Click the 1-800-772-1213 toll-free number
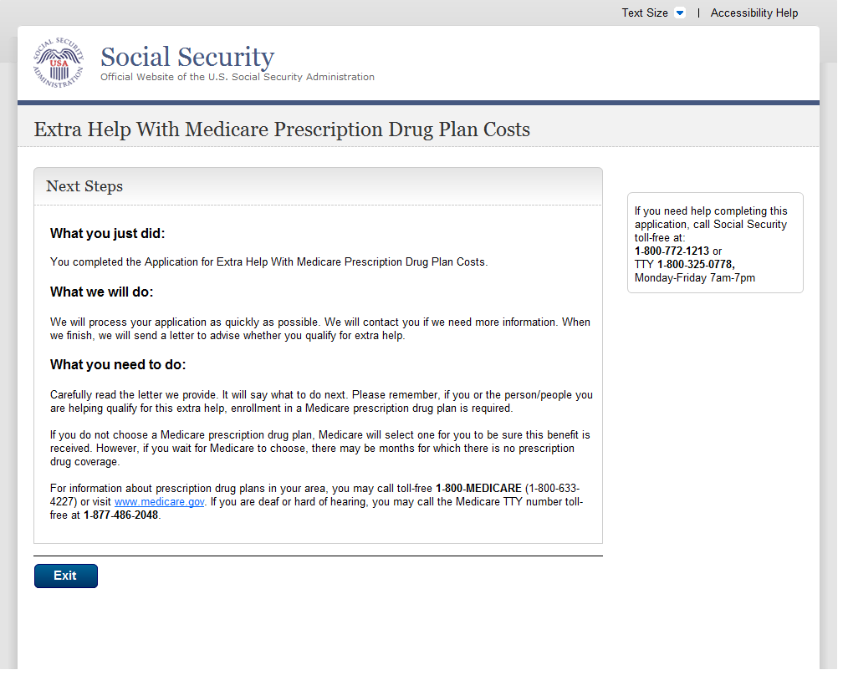This screenshot has height=675, width=843. 672,251
